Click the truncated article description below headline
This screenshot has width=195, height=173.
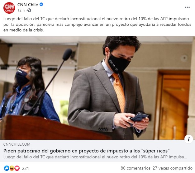point(95,157)
